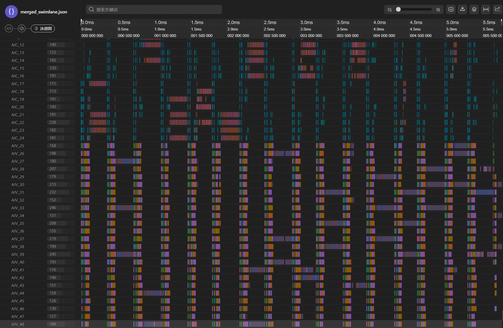Screen dimensions: 503x328
Task: Click the fit-width arrows icon
Action: [x=486, y=10]
